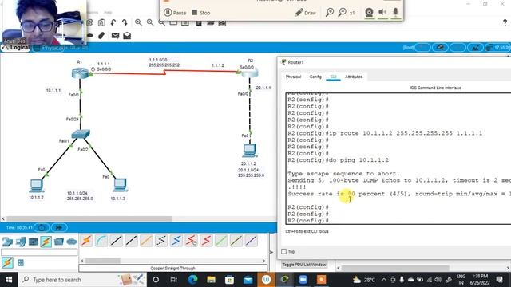
Task: Choose Console cable
Action: click(101, 241)
